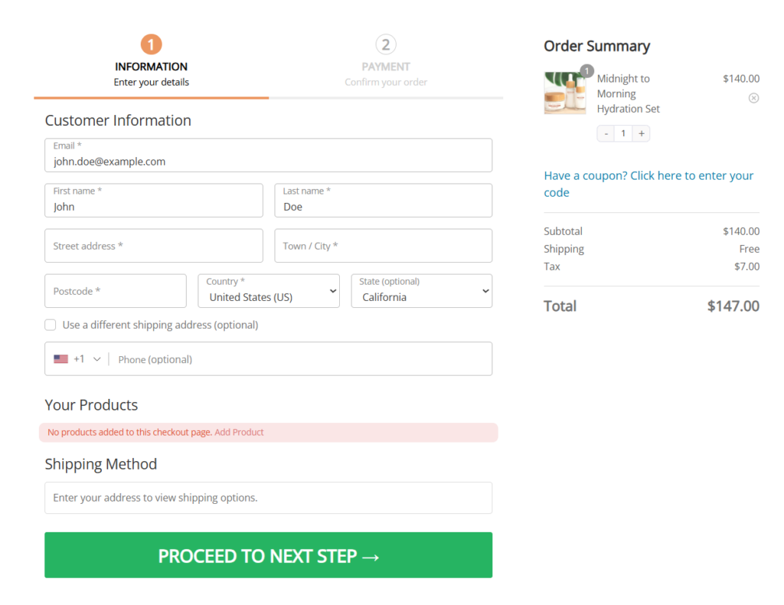
Task: Click the minus button to decrease quantity
Action: (x=605, y=132)
